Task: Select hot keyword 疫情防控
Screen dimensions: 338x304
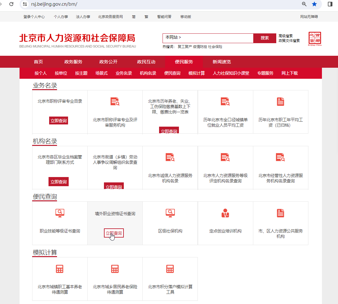Action: (200, 47)
